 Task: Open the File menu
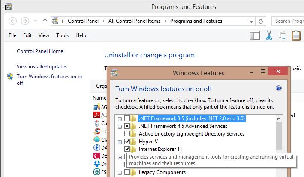pyautogui.click(x=12, y=35)
